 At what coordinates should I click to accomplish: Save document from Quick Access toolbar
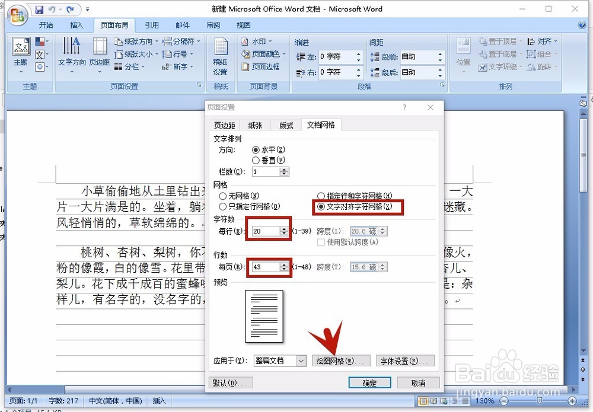click(39, 9)
